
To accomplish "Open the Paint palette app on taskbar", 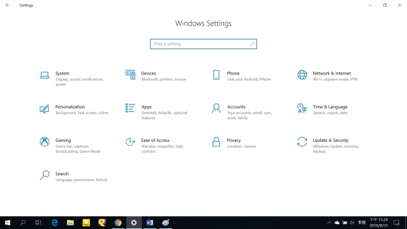I will 166,223.
